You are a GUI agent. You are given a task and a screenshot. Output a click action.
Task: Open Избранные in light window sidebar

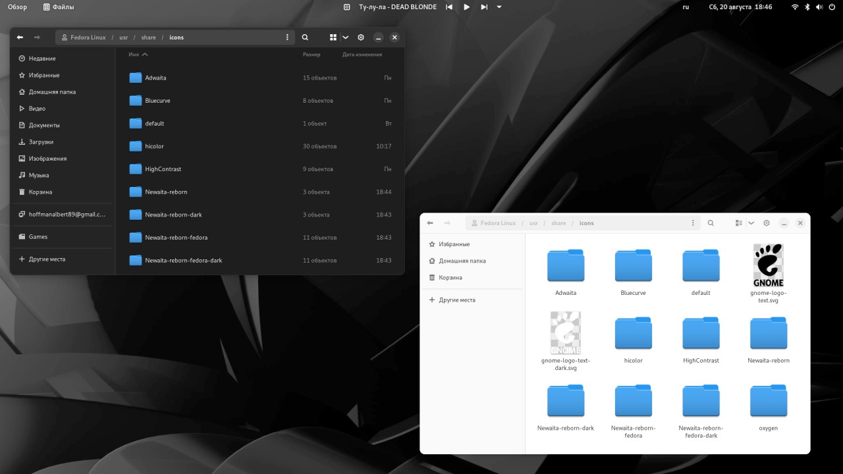[473, 244]
